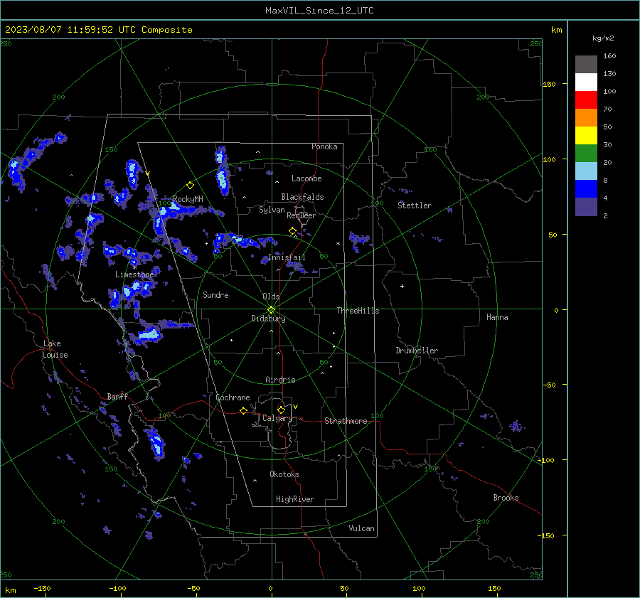Click the kg/m2 legend unit label
The width and height of the screenshot is (640, 598).
point(603,38)
